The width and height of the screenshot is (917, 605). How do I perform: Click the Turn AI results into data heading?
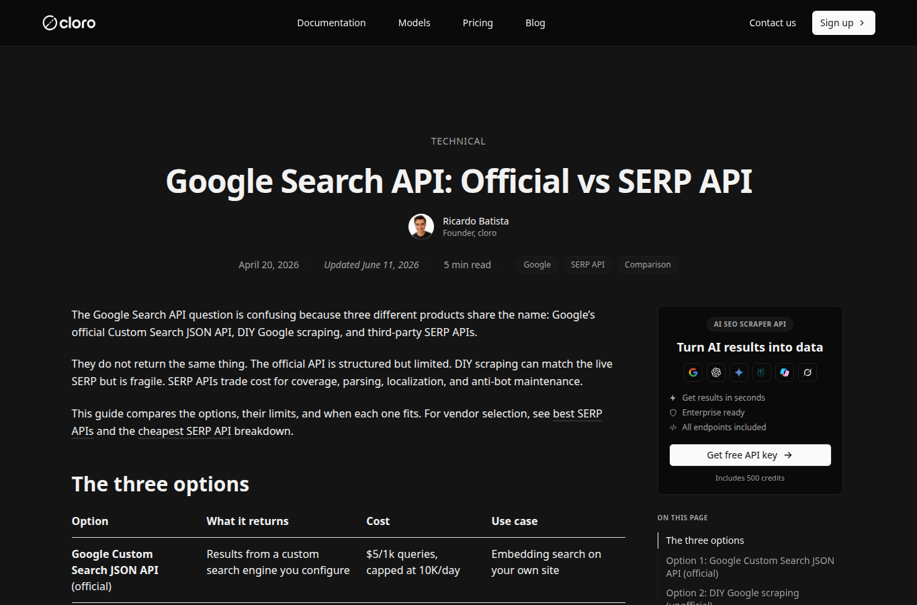750,348
